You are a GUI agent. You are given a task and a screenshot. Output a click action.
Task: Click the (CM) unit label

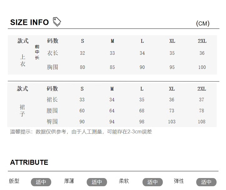coord(203,23)
